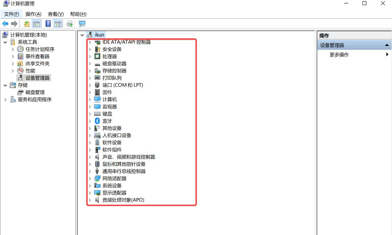Collapse the 系统工具 tree branch
The height and width of the screenshot is (235, 392).
[5, 42]
